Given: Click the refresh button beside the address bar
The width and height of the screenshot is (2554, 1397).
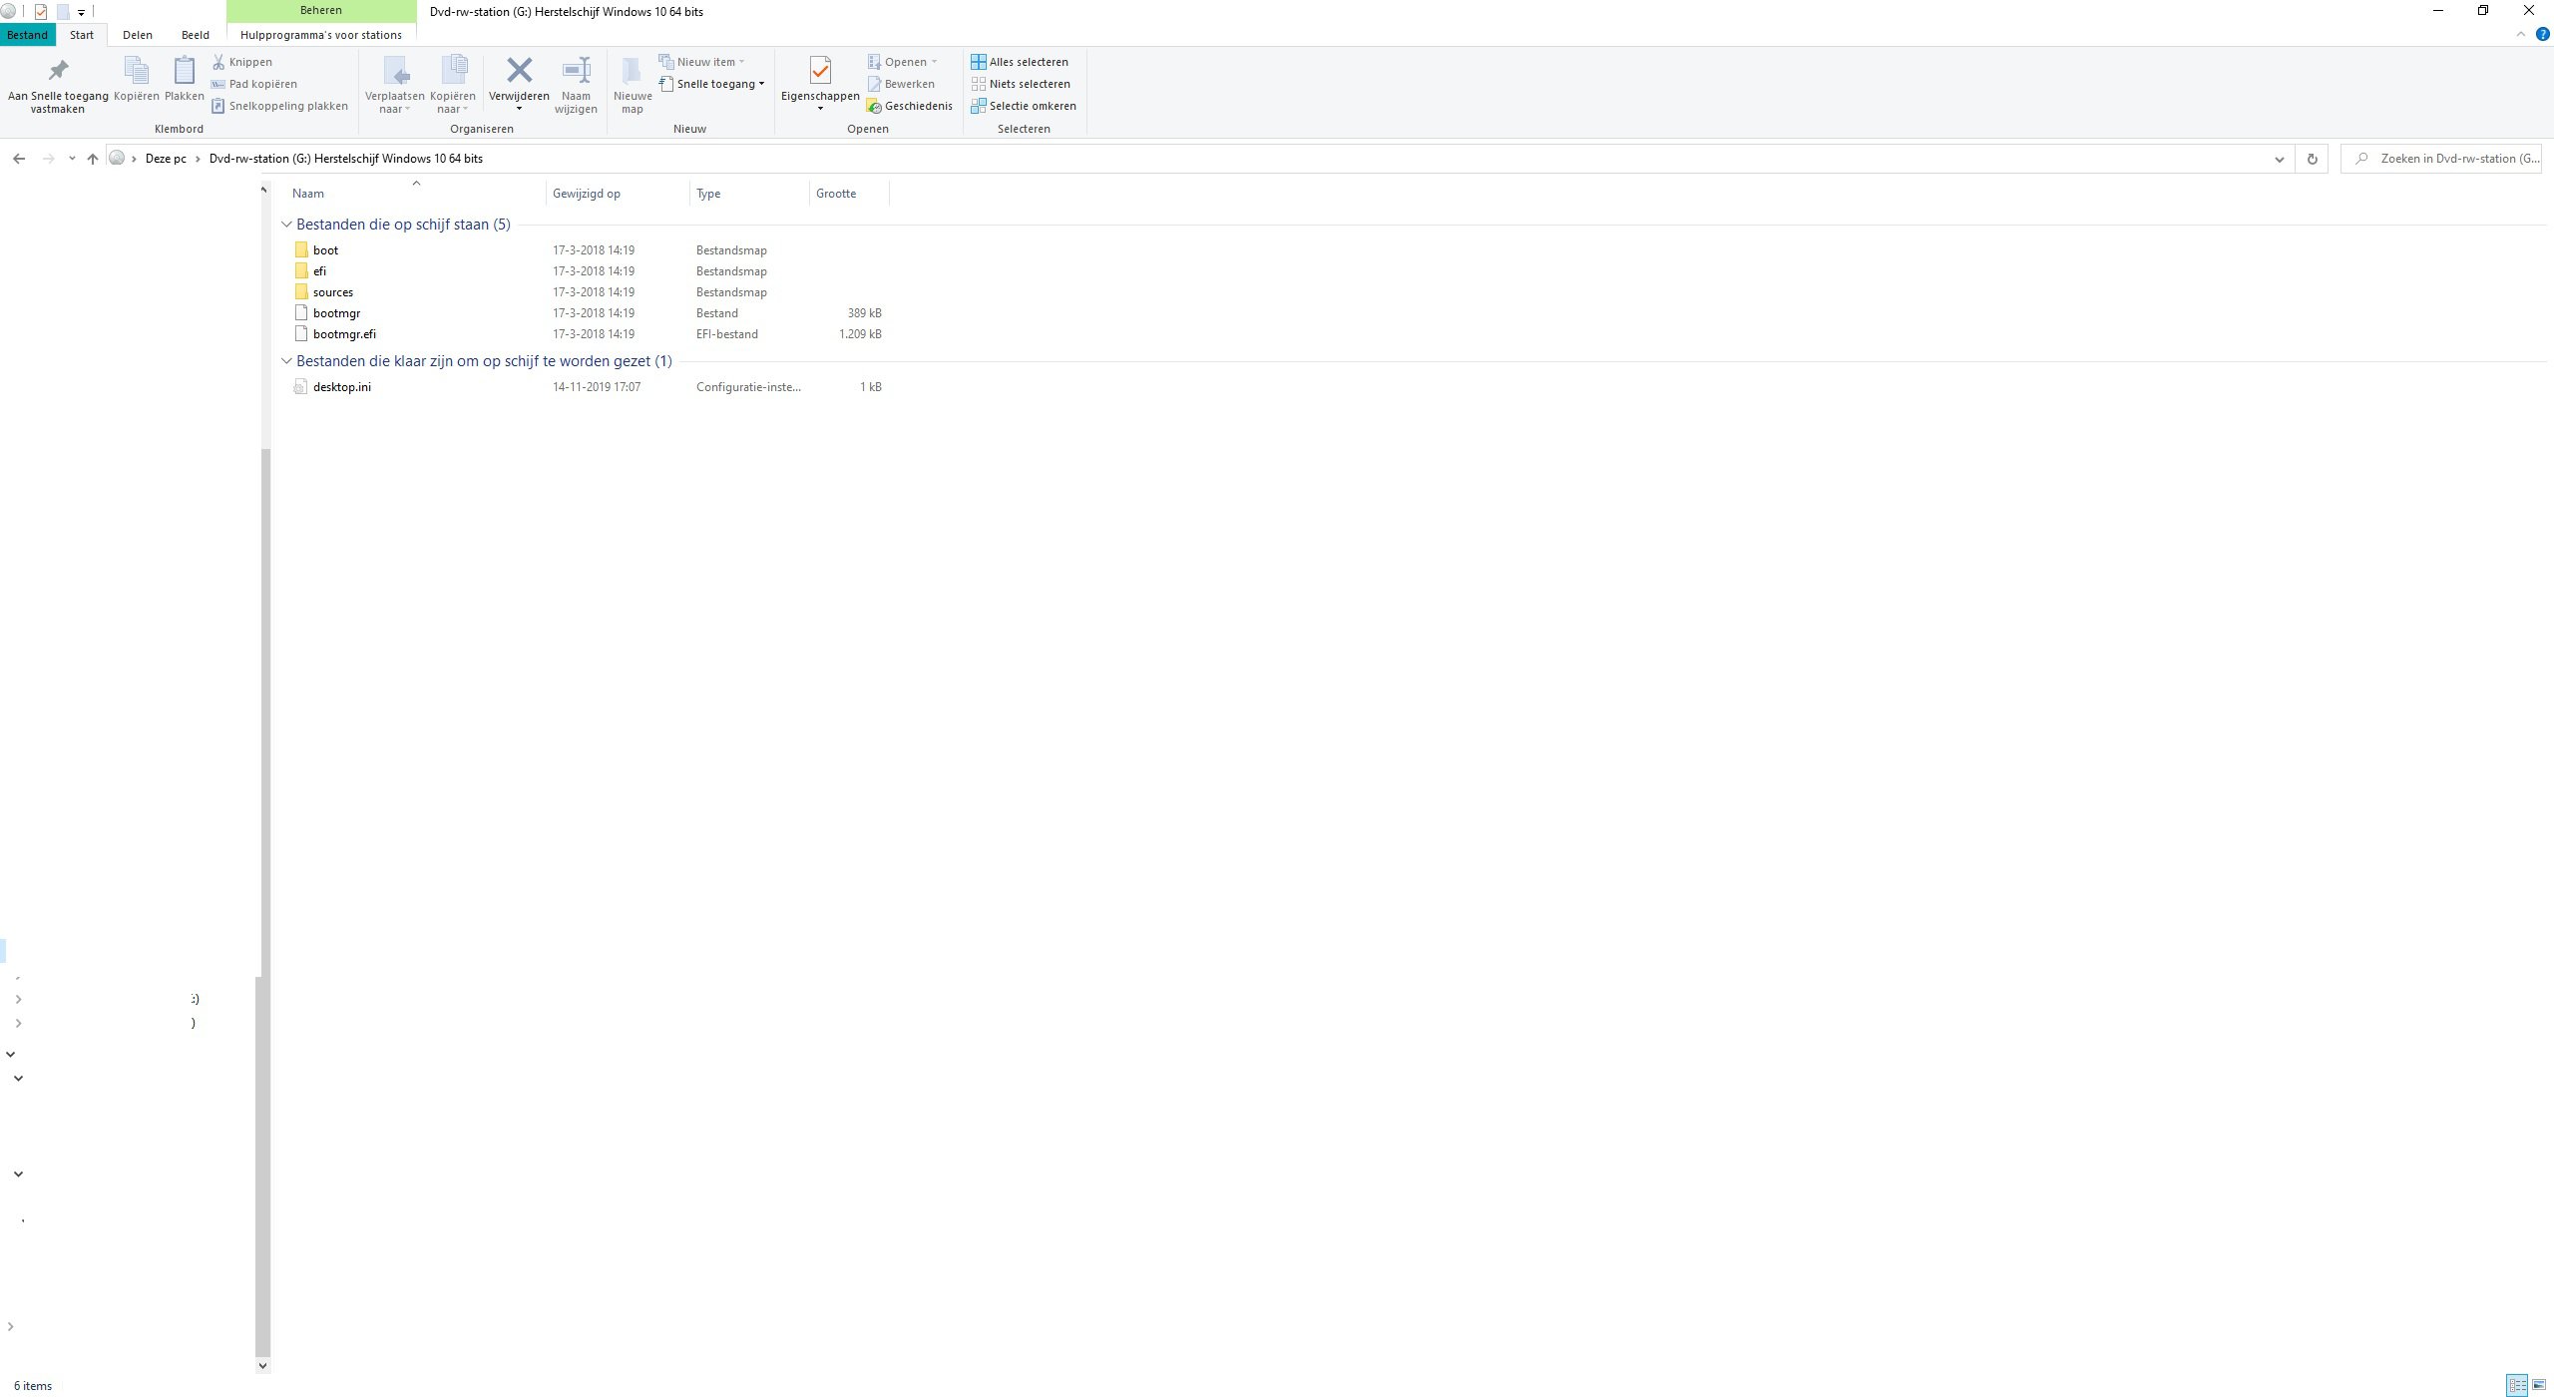Looking at the screenshot, I should tap(2312, 159).
